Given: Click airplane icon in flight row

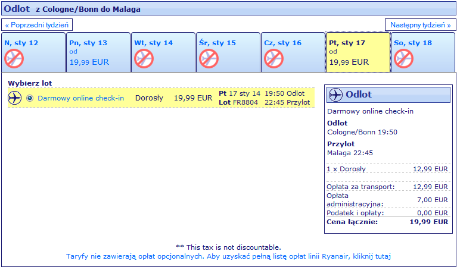Looking at the screenshot, I should (14, 98).
